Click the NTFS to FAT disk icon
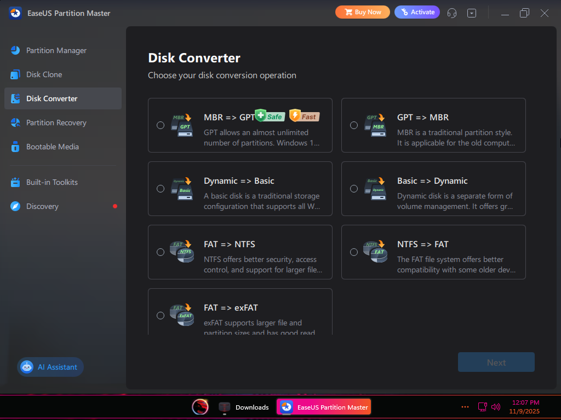This screenshot has width=561, height=420. coord(375,252)
